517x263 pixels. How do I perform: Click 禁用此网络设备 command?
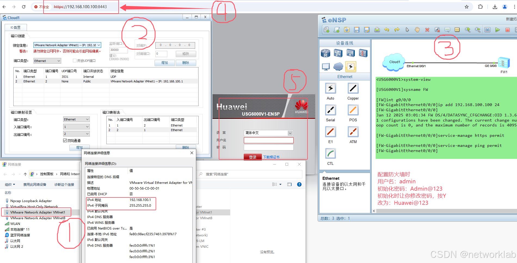click(x=35, y=184)
